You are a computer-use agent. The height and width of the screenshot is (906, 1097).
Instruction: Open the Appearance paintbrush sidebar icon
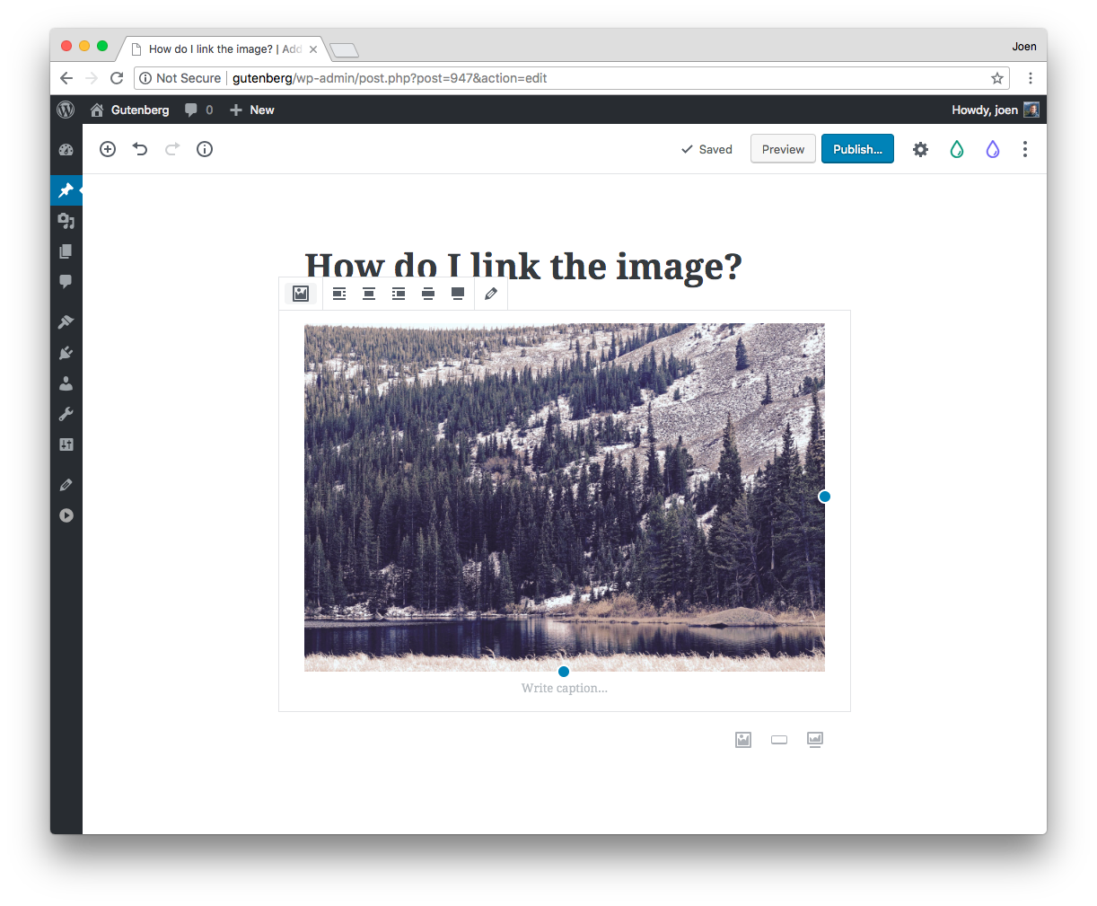point(66,322)
